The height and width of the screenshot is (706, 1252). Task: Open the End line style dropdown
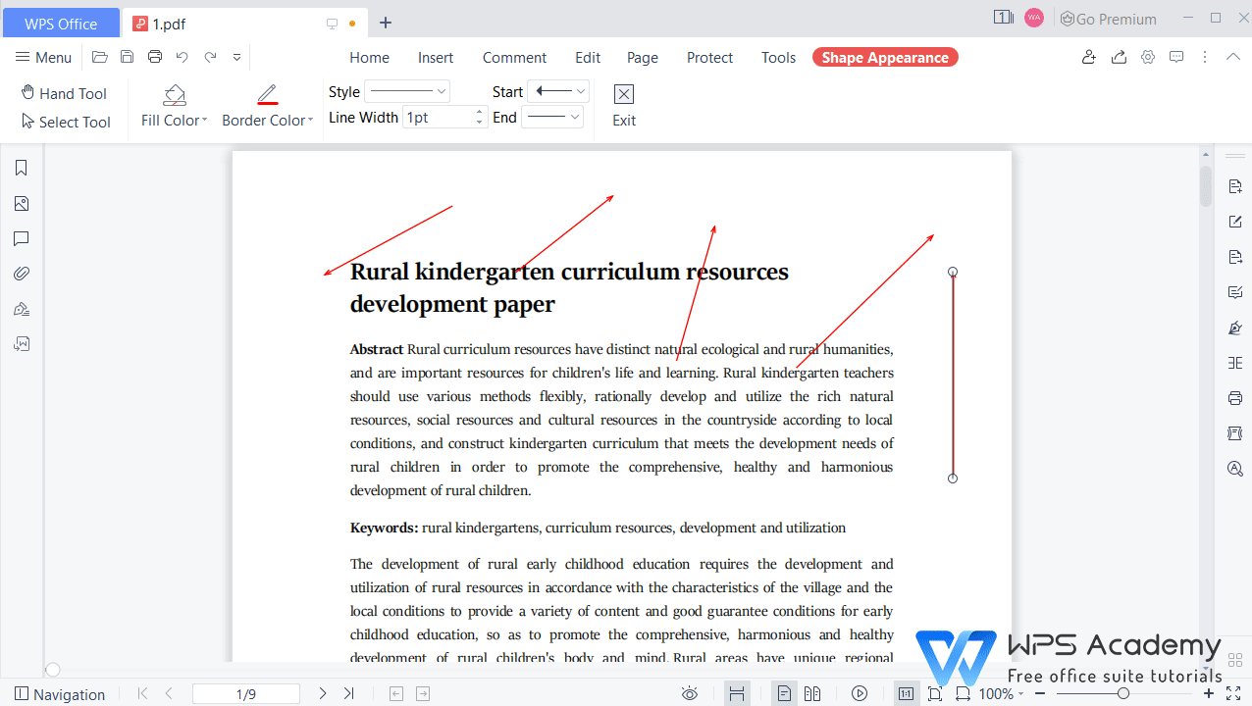point(551,117)
